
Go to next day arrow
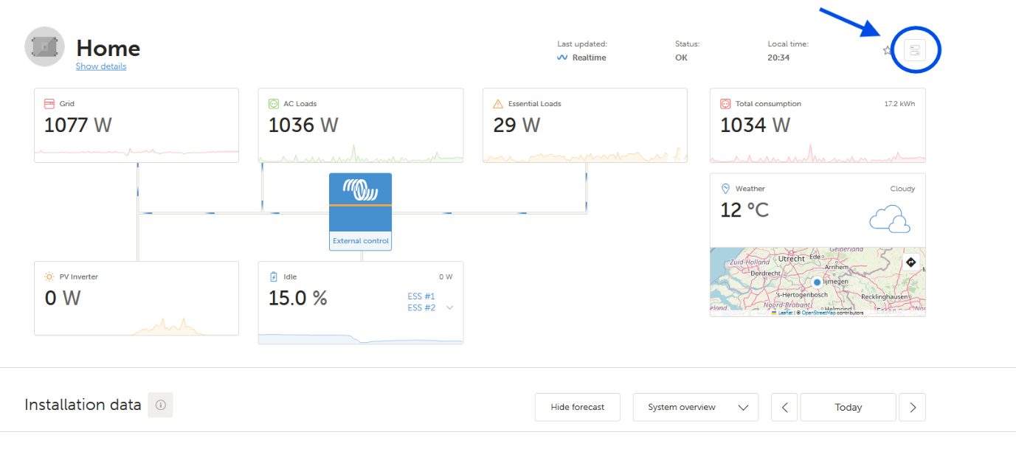pyautogui.click(x=913, y=407)
